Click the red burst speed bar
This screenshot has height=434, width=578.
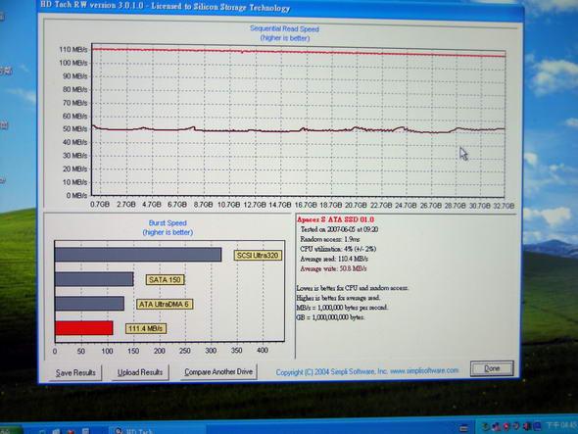click(83, 328)
